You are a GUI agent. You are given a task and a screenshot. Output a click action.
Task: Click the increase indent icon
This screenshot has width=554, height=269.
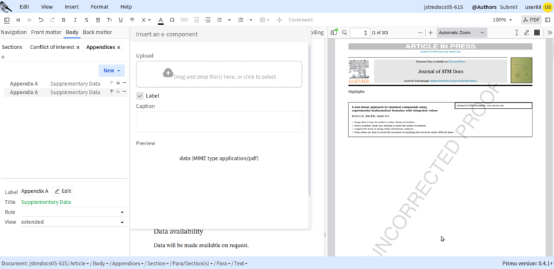pyautogui.click(x=208, y=20)
